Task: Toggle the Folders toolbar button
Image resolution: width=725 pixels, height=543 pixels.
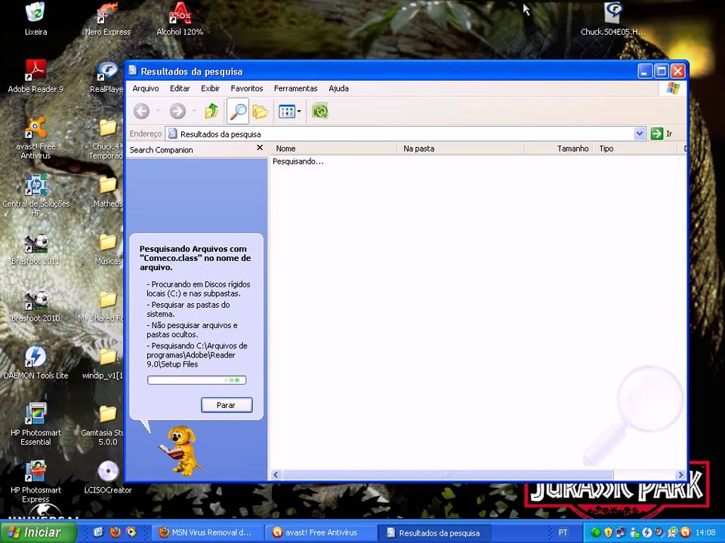Action: point(261,112)
